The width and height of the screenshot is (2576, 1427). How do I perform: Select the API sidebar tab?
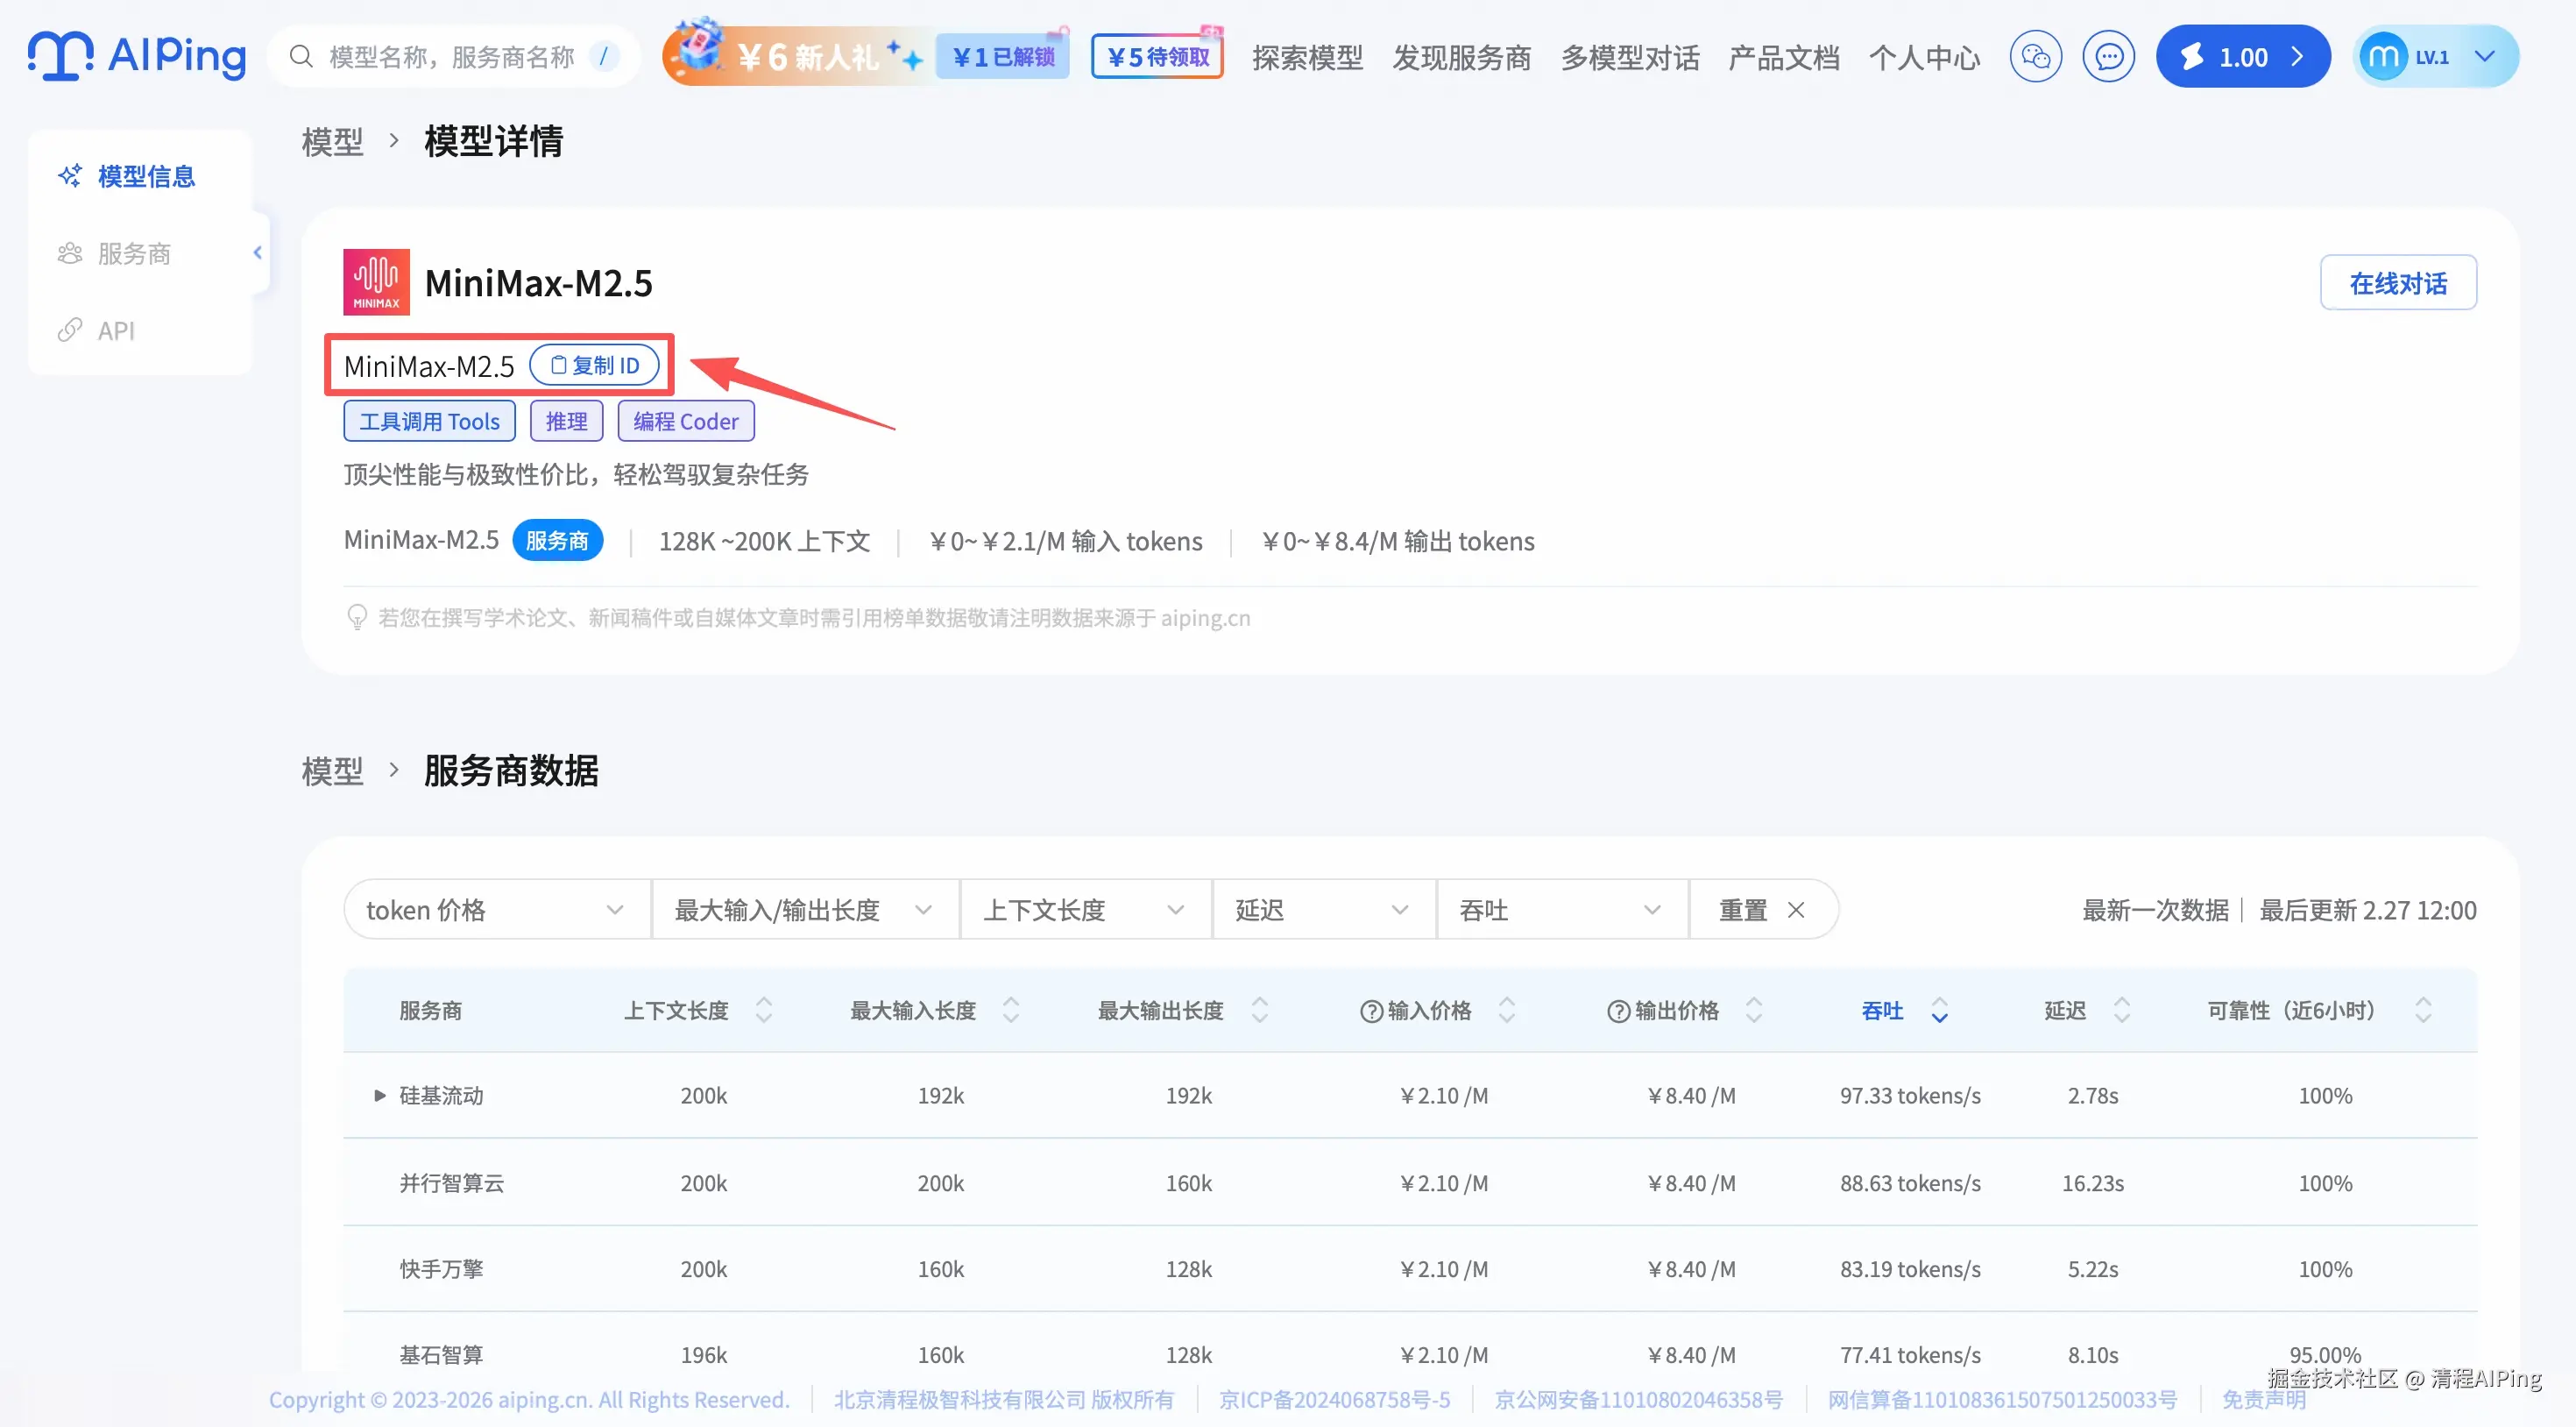(115, 330)
